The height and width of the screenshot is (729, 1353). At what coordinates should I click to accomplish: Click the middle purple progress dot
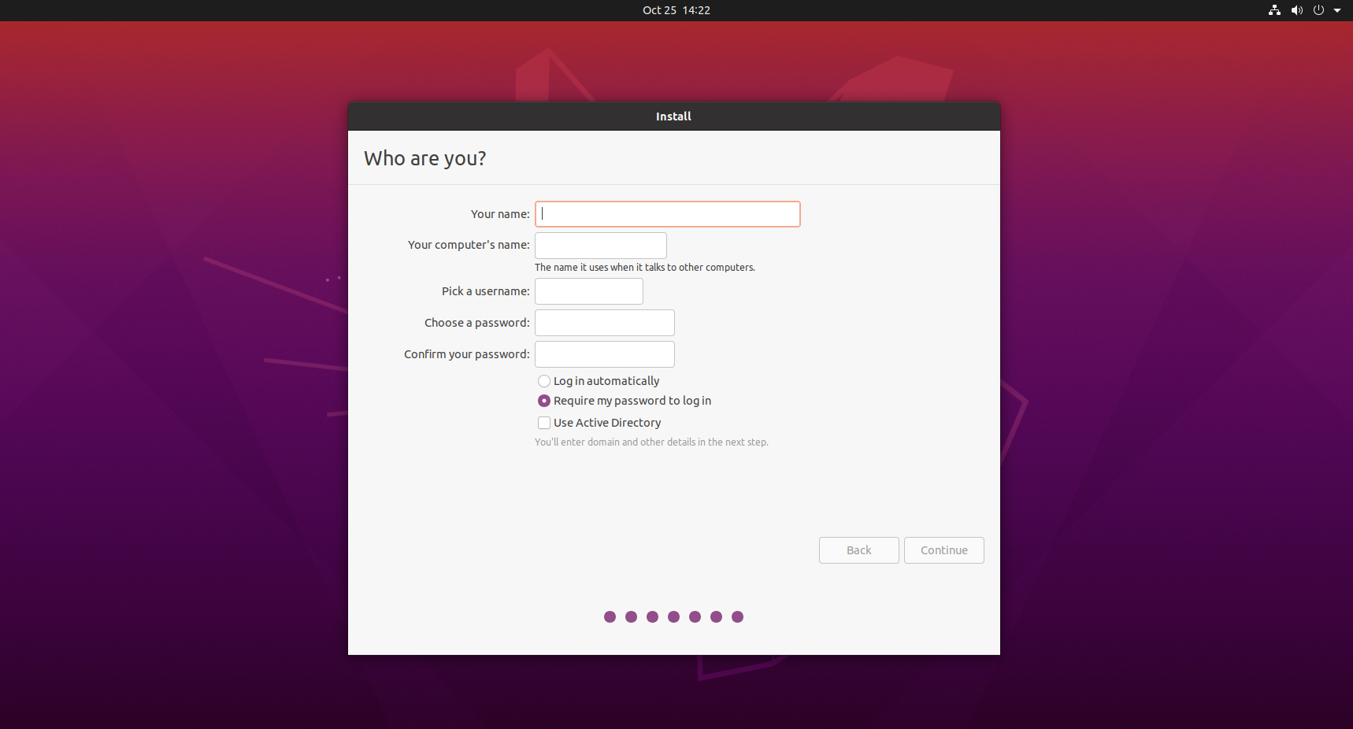coord(673,616)
